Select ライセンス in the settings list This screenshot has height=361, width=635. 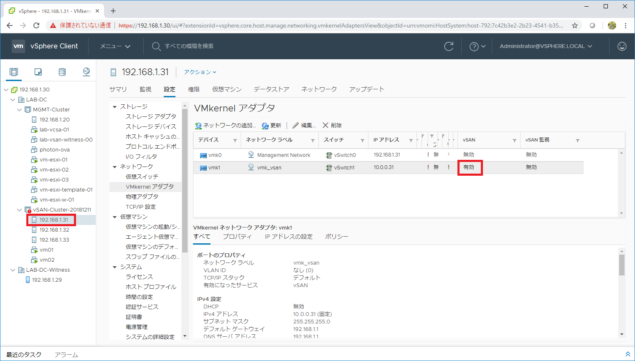coord(140,277)
